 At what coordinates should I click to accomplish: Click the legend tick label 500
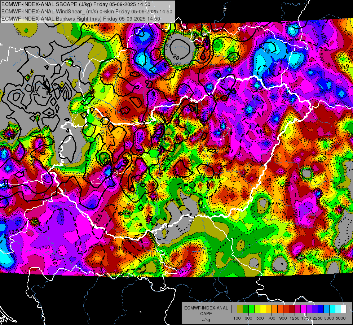260,318
